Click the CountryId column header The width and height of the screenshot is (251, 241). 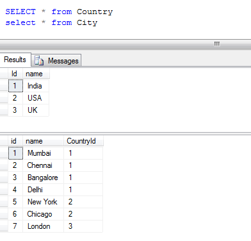pyautogui.click(x=83, y=141)
